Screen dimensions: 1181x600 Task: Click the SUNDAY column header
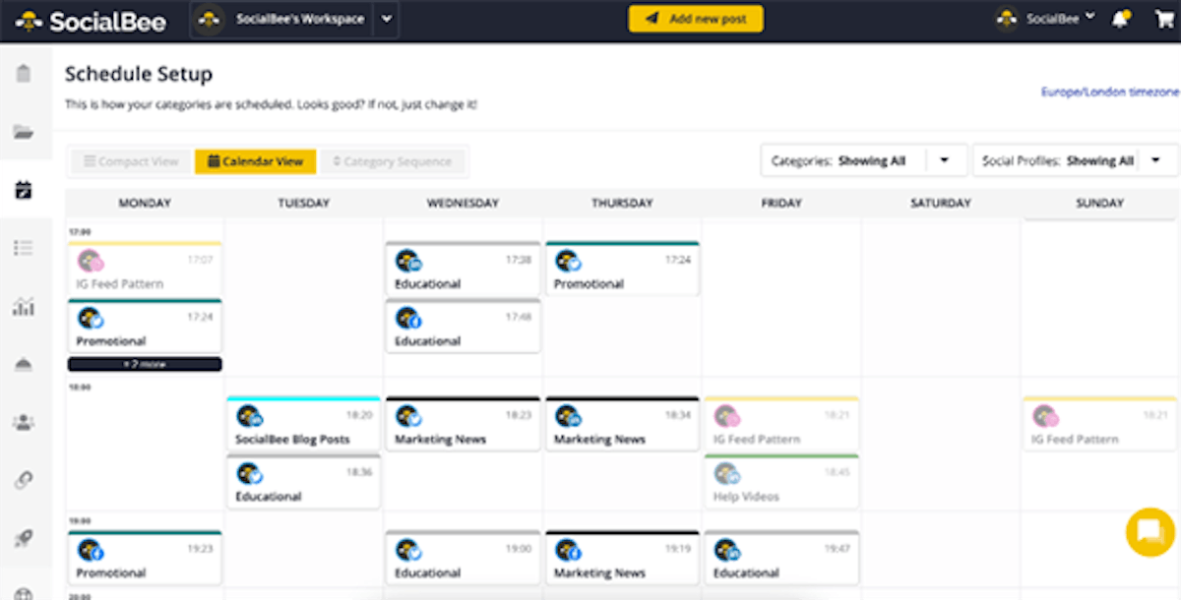(x=1099, y=204)
